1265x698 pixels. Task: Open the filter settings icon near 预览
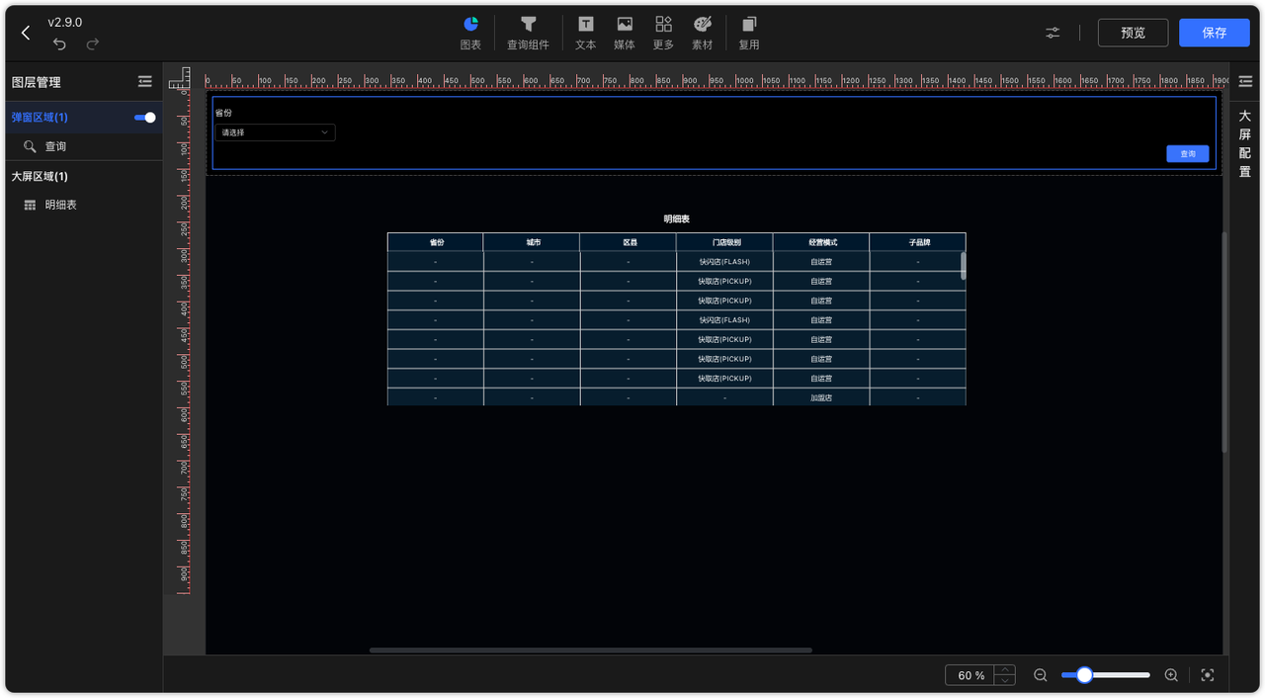tap(1052, 33)
